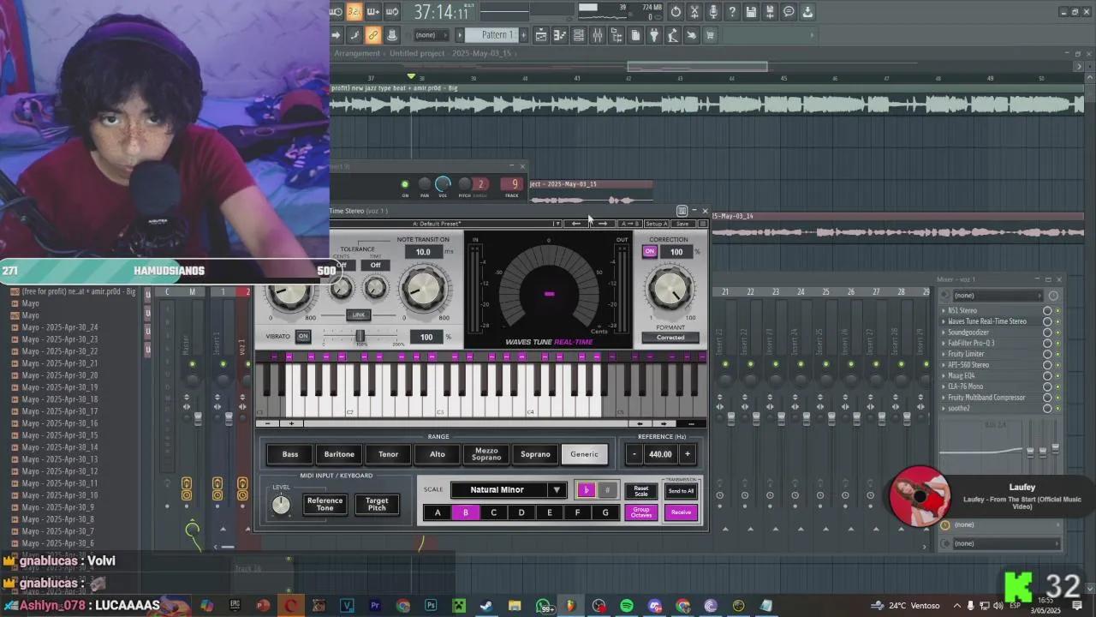The image size is (1096, 617).
Task: Toggle Waves Tune Real-Time Stereo effect slot
Action: (x=1057, y=321)
